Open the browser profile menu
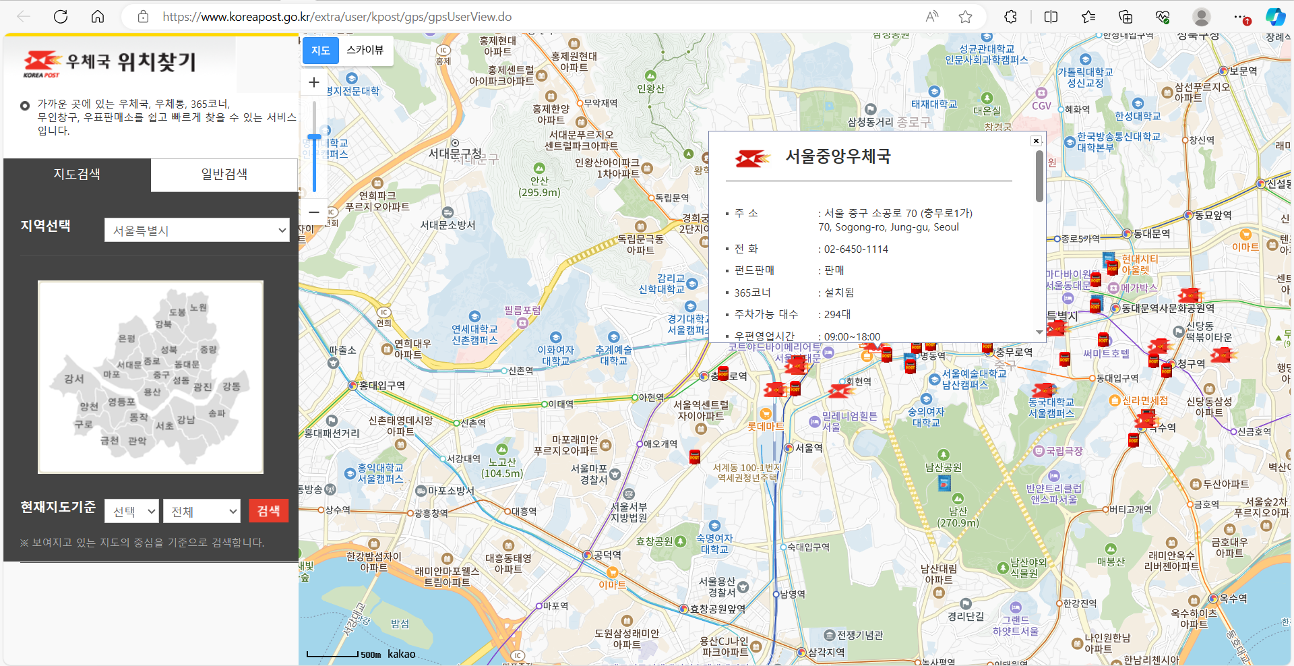This screenshot has width=1294, height=666. click(1201, 17)
